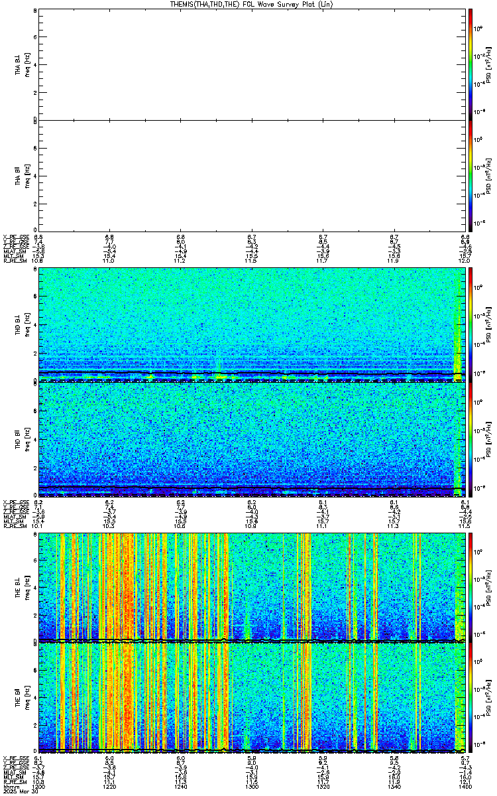Viewport: 497px width, 796px height.
Task: Click the plot title 'THEMIS FGL Wave Survey Plot'
Action: click(250, 4)
